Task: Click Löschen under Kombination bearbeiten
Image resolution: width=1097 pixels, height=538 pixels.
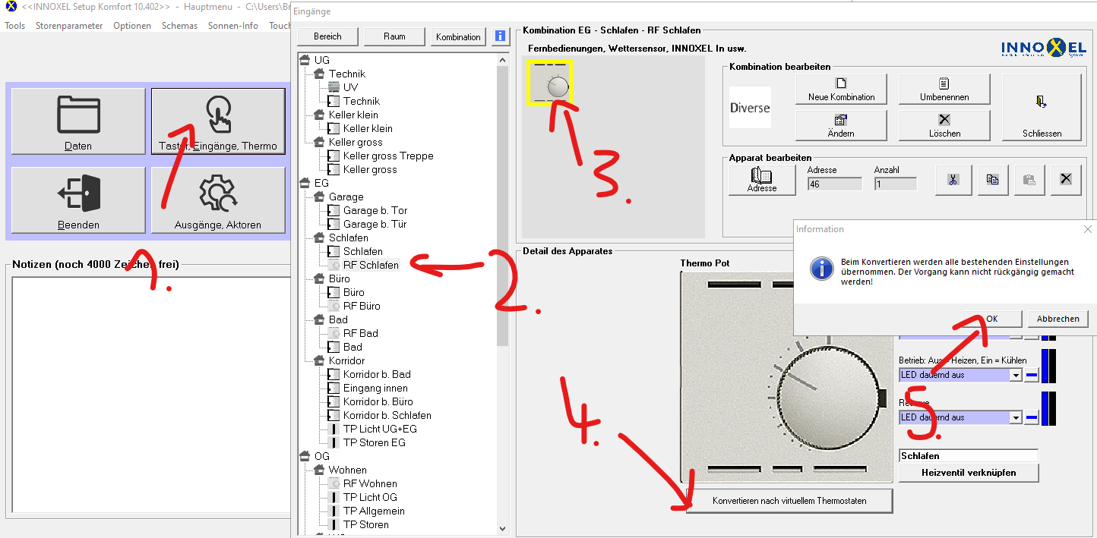Action: (x=944, y=125)
